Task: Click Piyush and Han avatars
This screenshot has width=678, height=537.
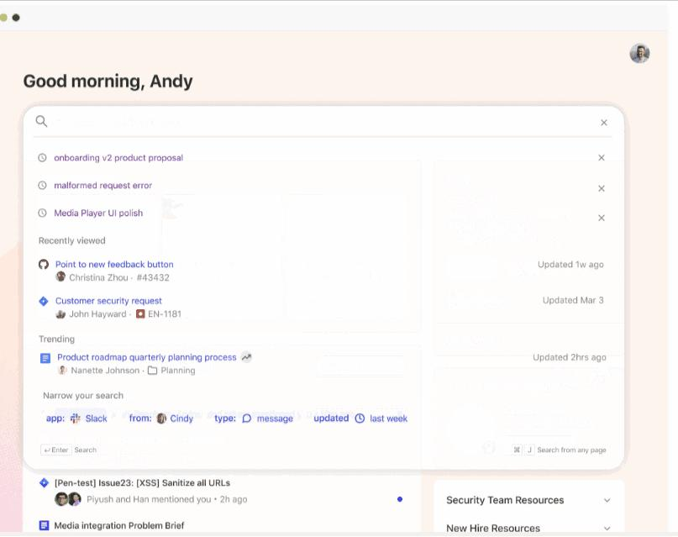Action: [68, 499]
